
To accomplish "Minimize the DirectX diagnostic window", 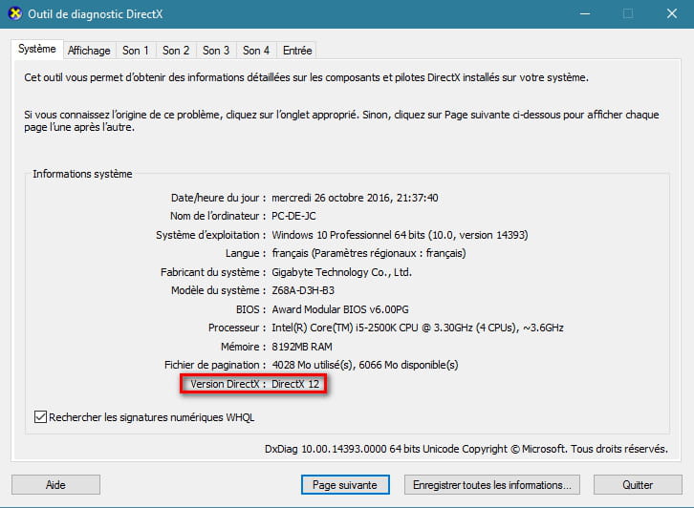I will click(x=585, y=13).
